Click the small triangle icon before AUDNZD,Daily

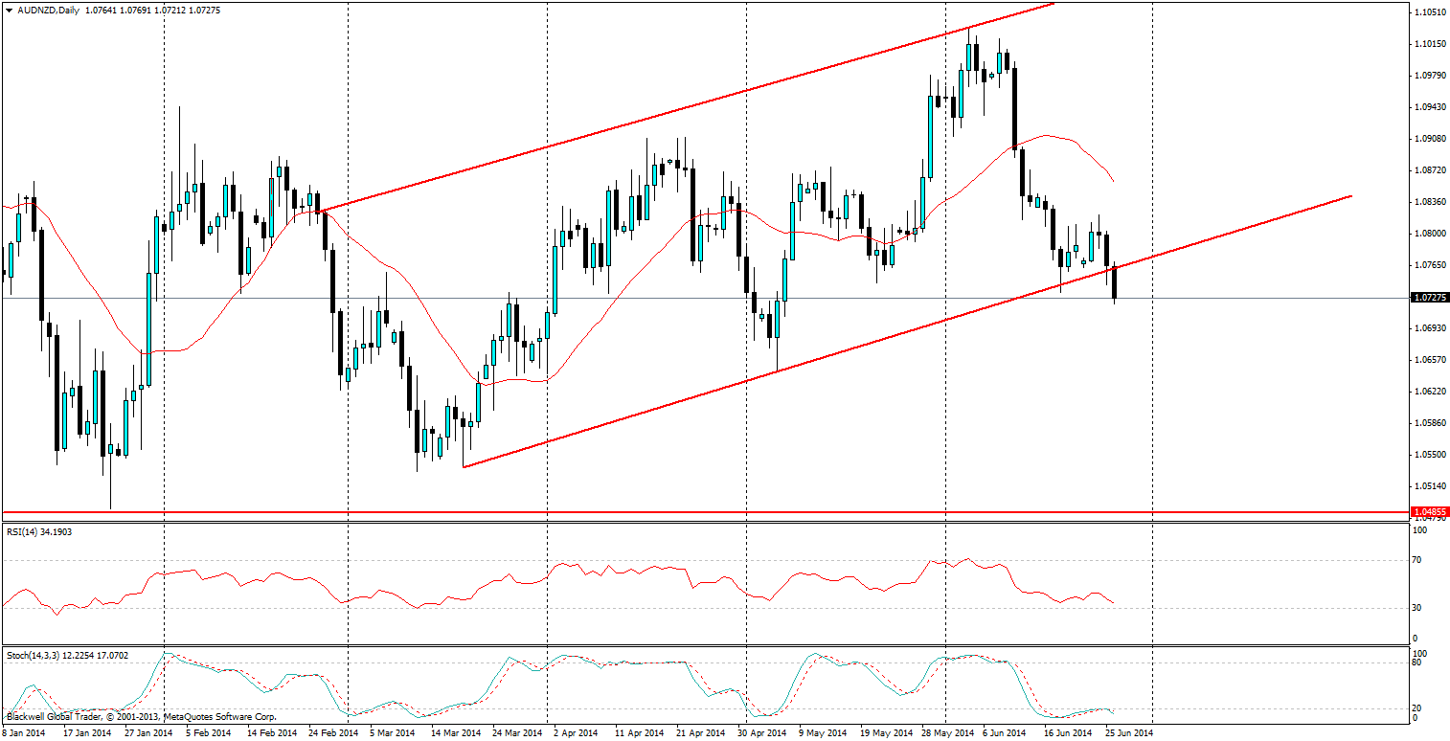pos(10,11)
